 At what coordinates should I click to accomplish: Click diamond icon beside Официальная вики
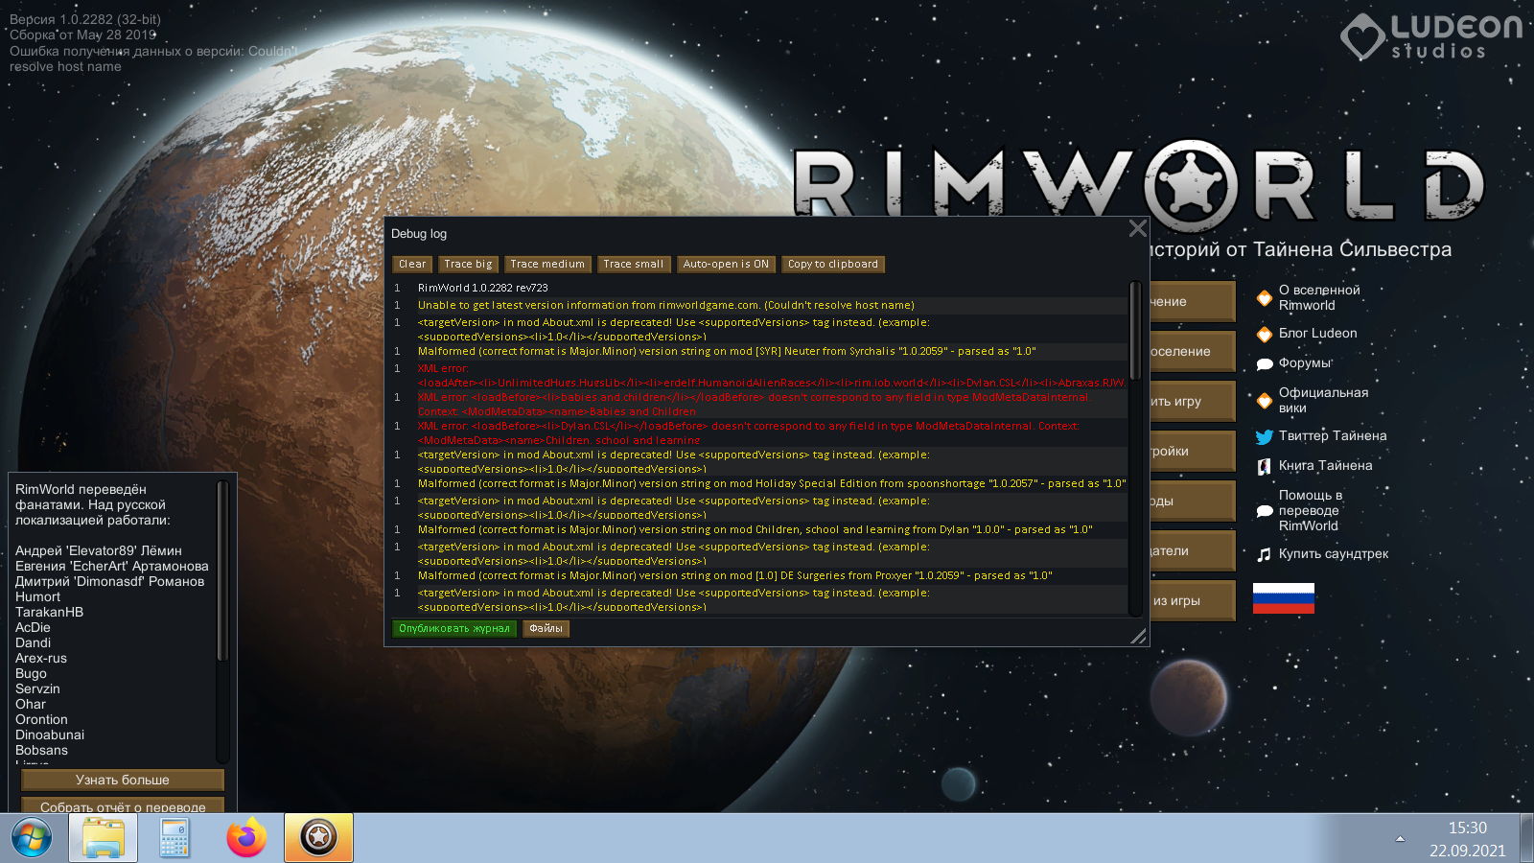[1265, 400]
